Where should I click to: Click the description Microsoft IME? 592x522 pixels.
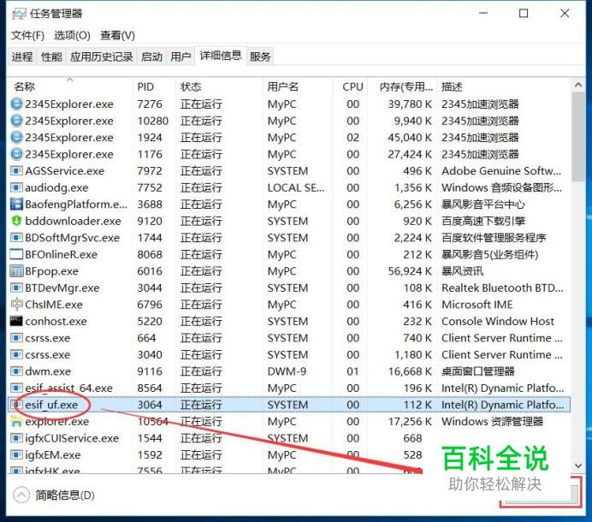pos(477,305)
